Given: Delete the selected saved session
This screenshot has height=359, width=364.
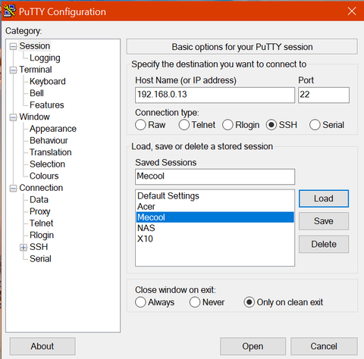Looking at the screenshot, I should (324, 244).
